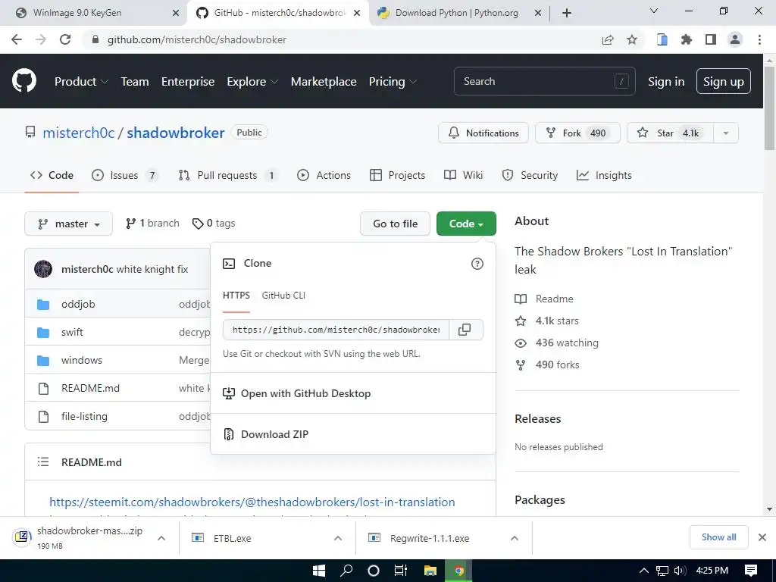Screen dimensions: 776x582
Task: Expand Pricing menu in header
Action: tap(393, 82)
